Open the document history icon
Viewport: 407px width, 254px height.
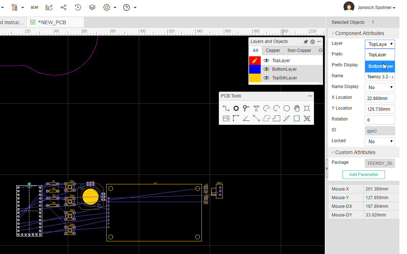78,7
